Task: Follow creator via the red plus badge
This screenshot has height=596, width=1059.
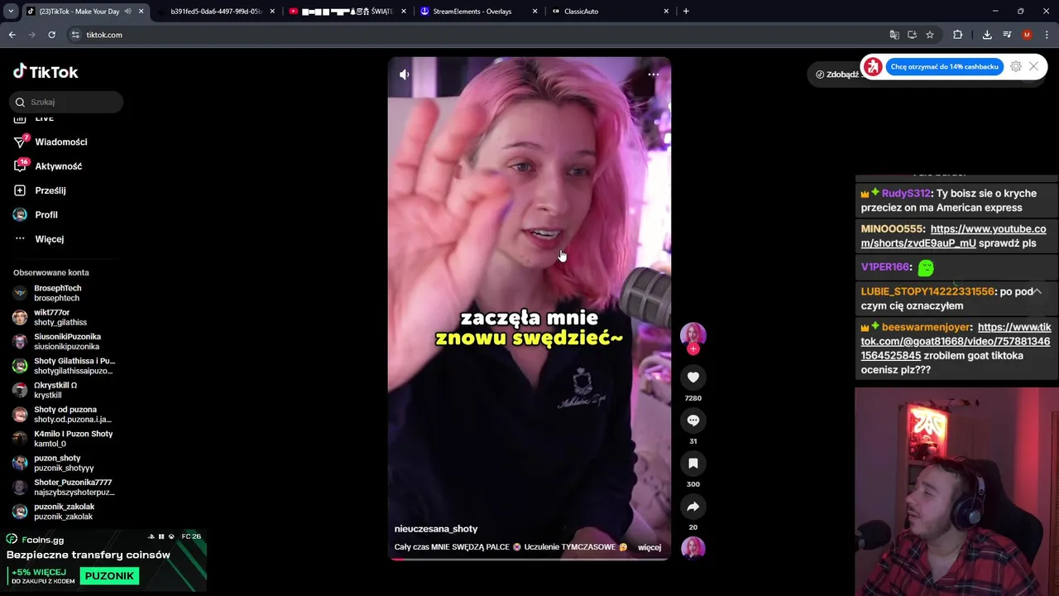Action: pyautogui.click(x=693, y=349)
